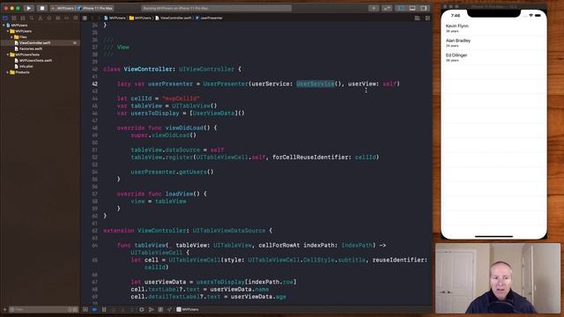This screenshot has height=317, width=564.
Task: Click the Running MVPUsers activity status
Action: [x=216, y=8]
